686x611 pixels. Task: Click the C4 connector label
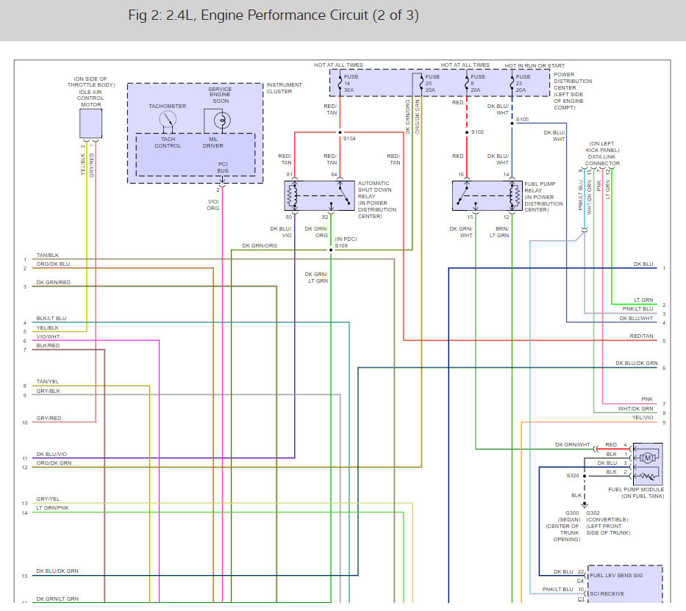tap(580, 580)
